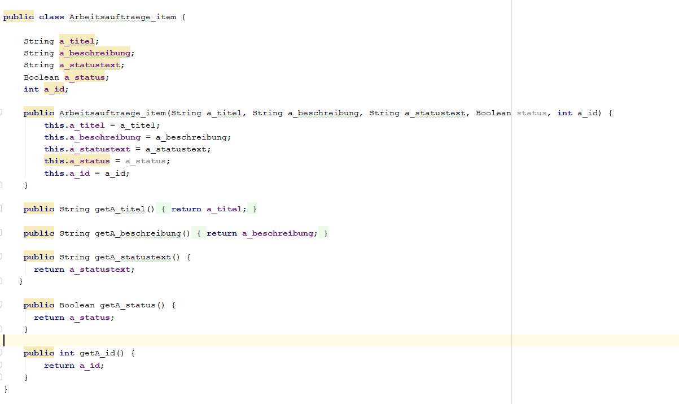Image resolution: width=679 pixels, height=404 pixels.
Task: Click the getA_statustext method name
Action: click(x=133, y=257)
